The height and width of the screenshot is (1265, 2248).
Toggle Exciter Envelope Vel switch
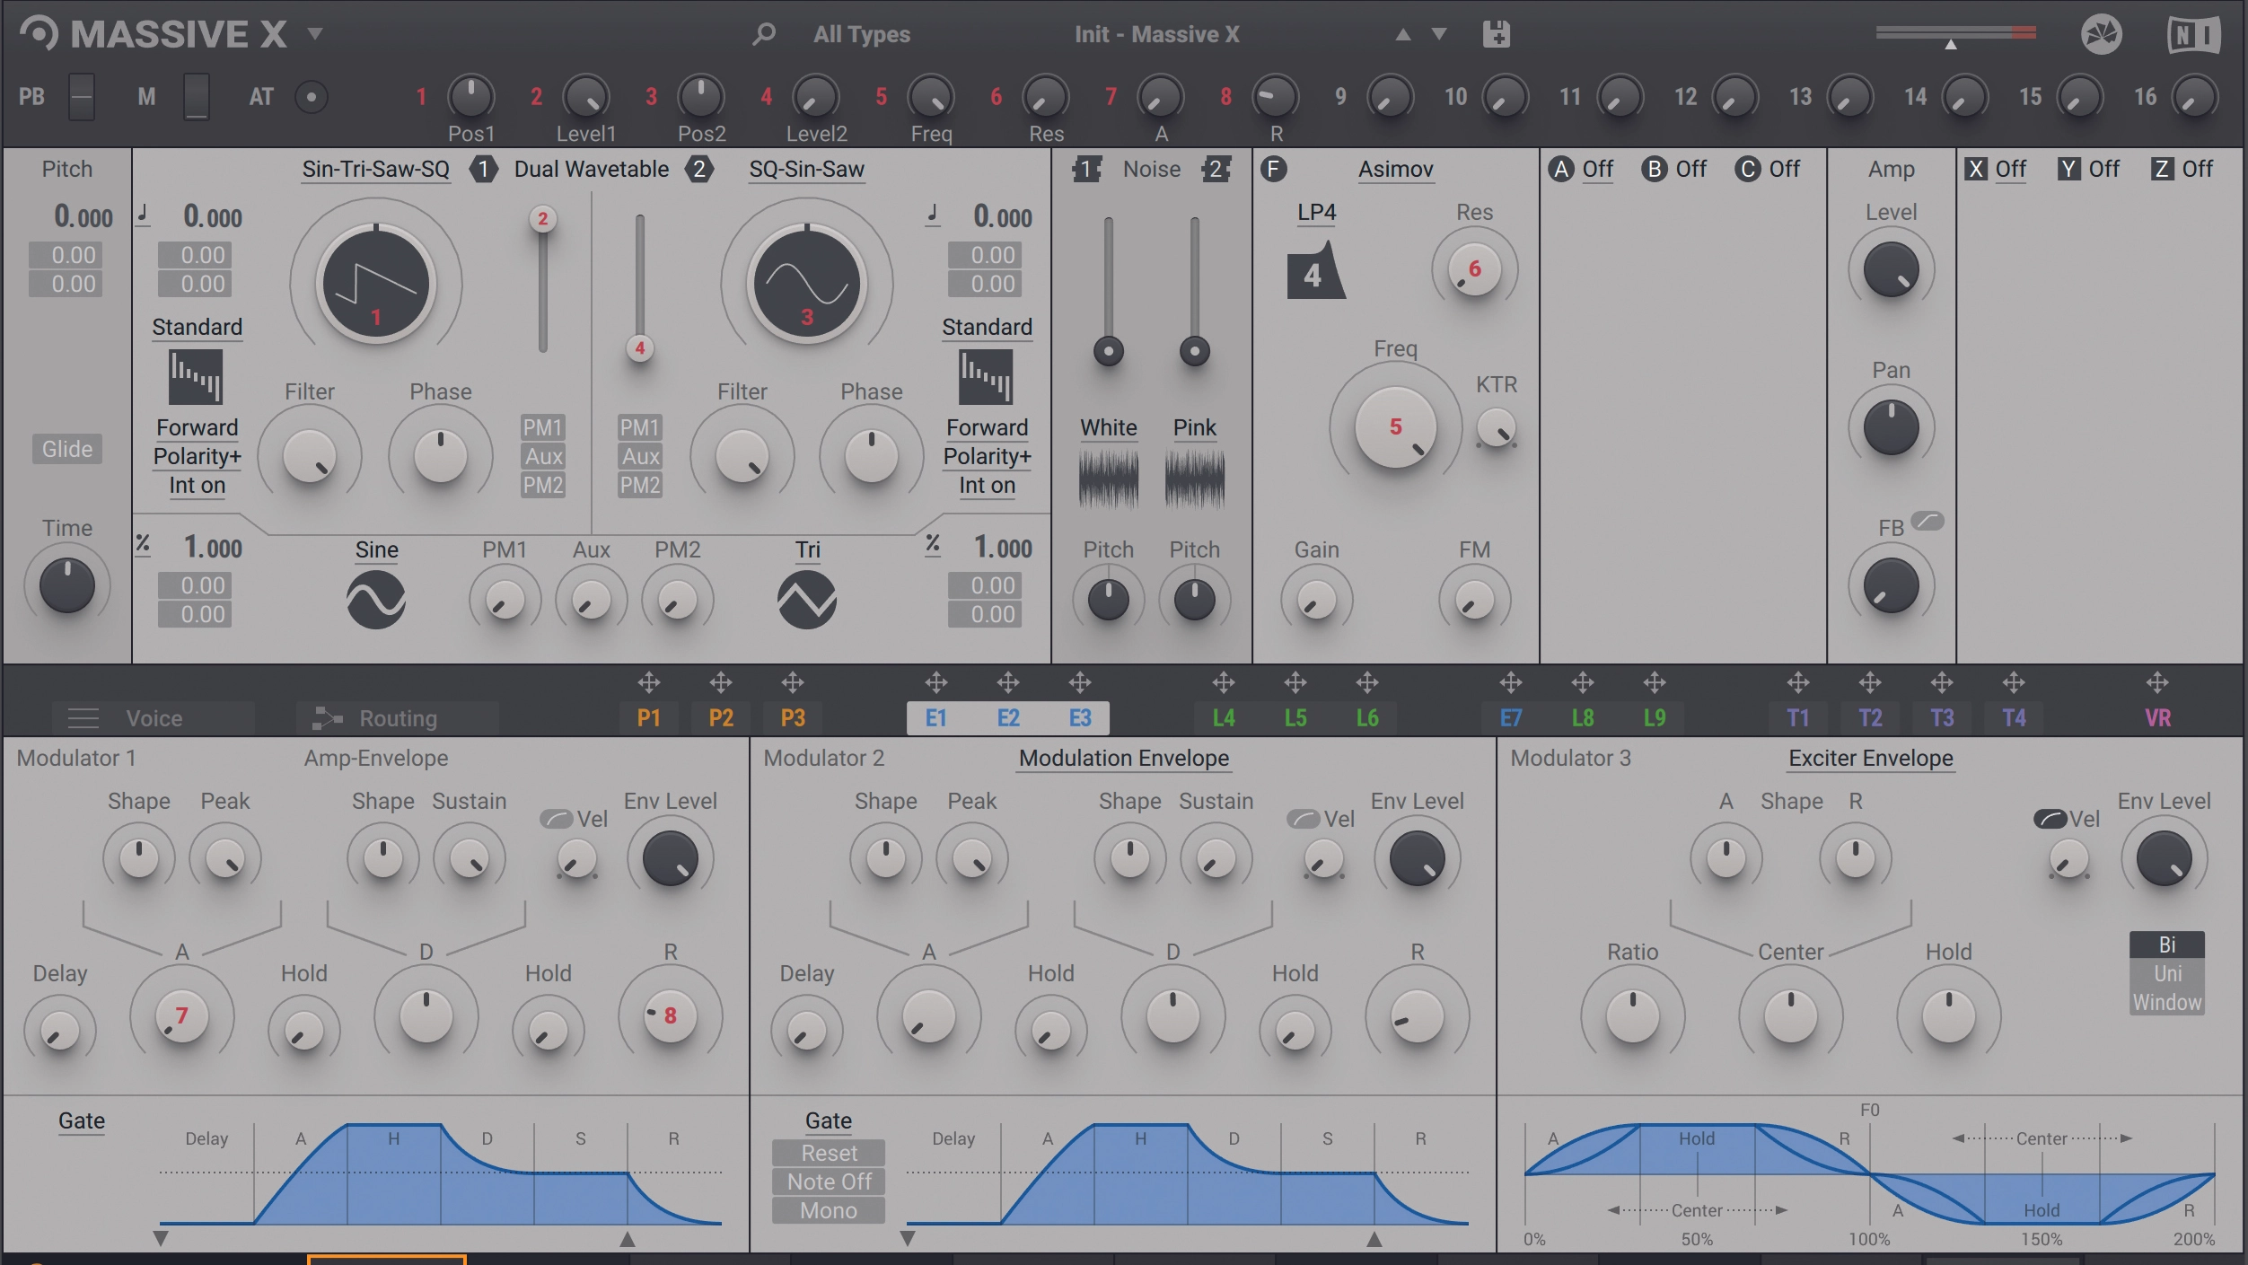point(2050,819)
